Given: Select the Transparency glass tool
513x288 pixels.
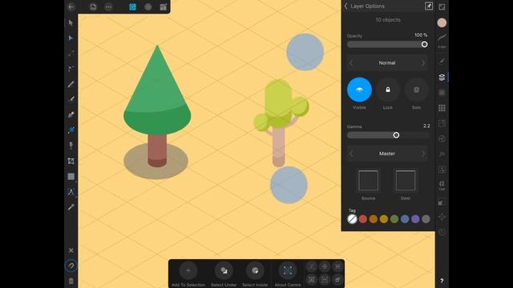Looking at the screenshot, I should click(71, 146).
